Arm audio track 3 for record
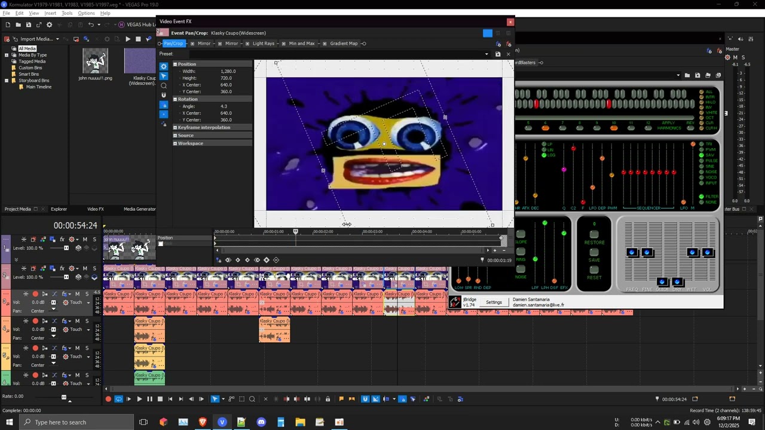Image resolution: width=765 pixels, height=430 pixels. pos(35,294)
